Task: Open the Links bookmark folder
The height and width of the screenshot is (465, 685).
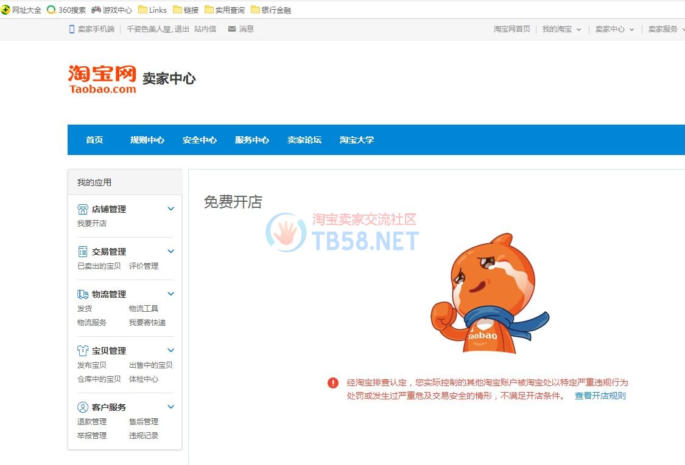Action: click(152, 10)
